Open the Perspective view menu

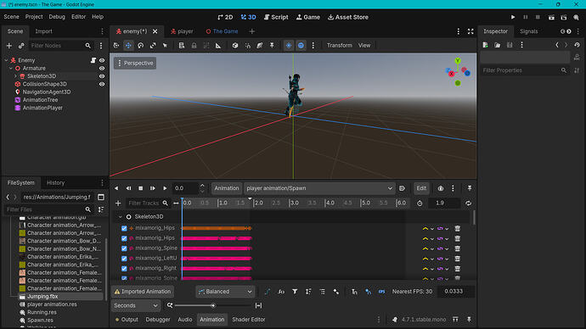point(135,63)
